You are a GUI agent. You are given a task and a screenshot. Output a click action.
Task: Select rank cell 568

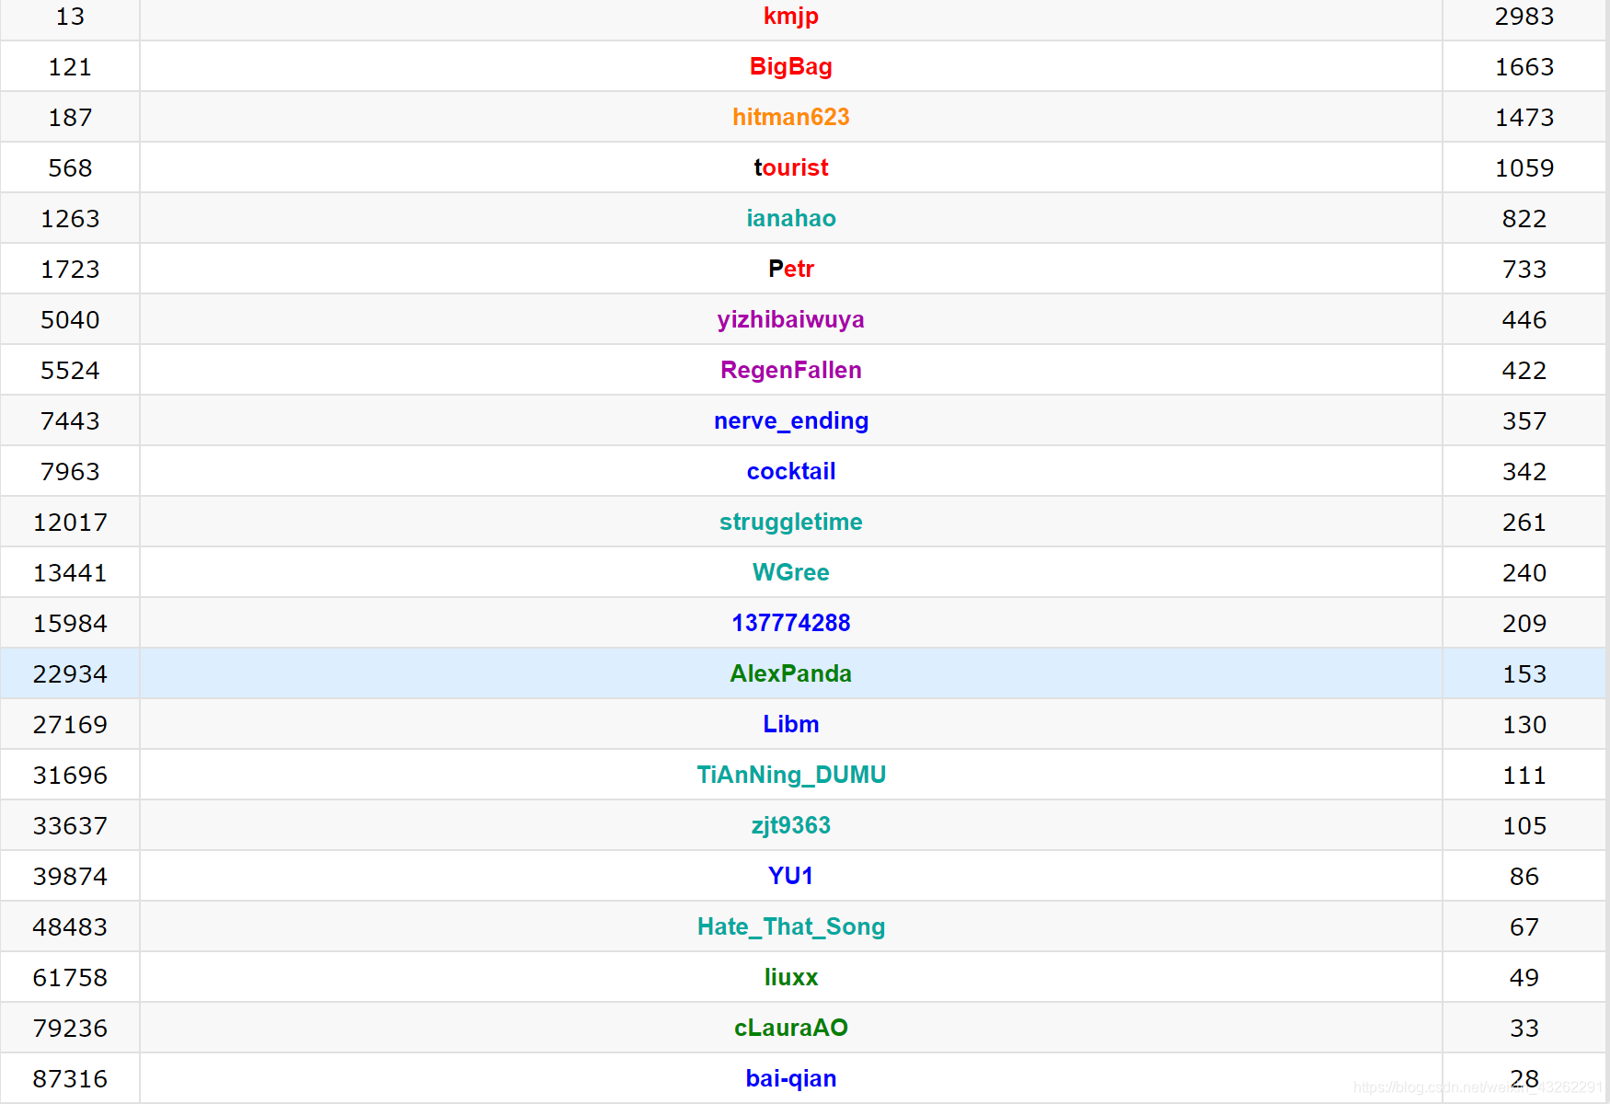click(x=70, y=167)
